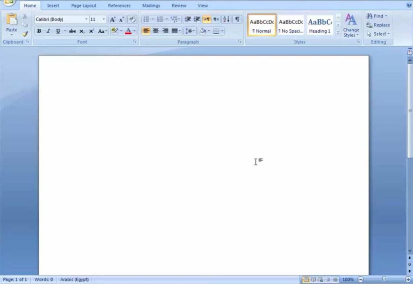Open the Insert tab
Viewport: 413px width, 284px height.
53,6
